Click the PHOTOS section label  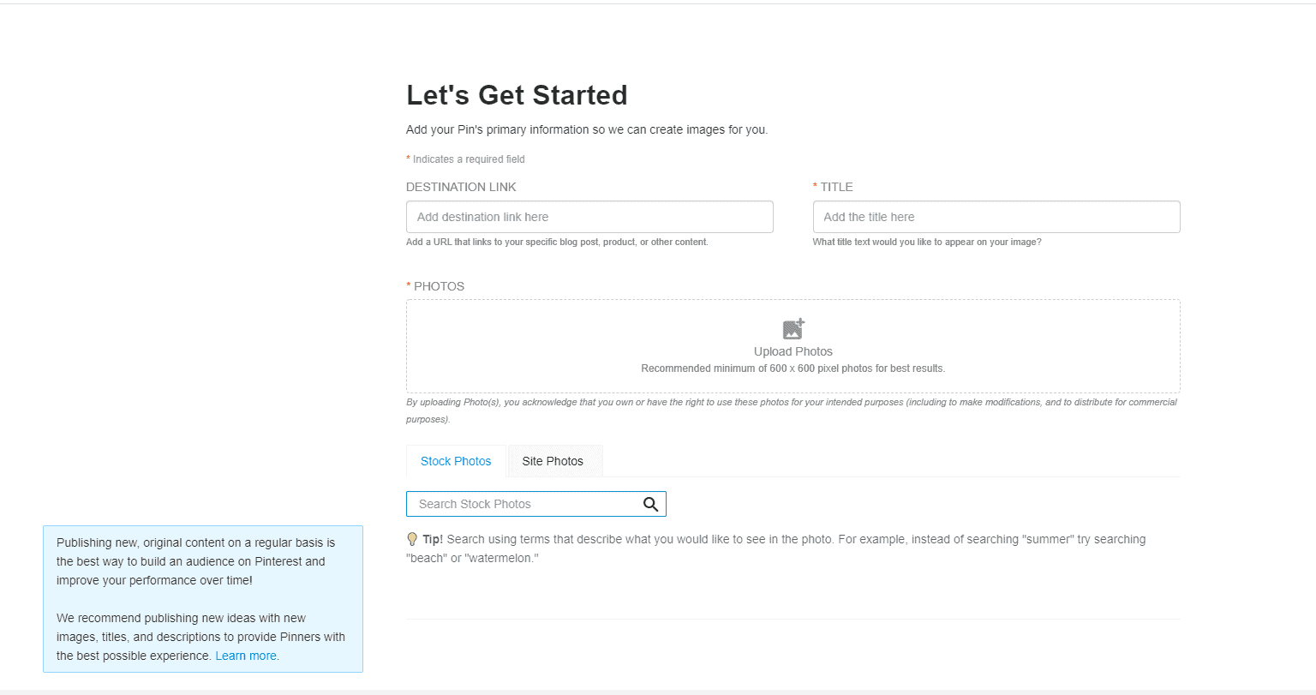coord(439,286)
